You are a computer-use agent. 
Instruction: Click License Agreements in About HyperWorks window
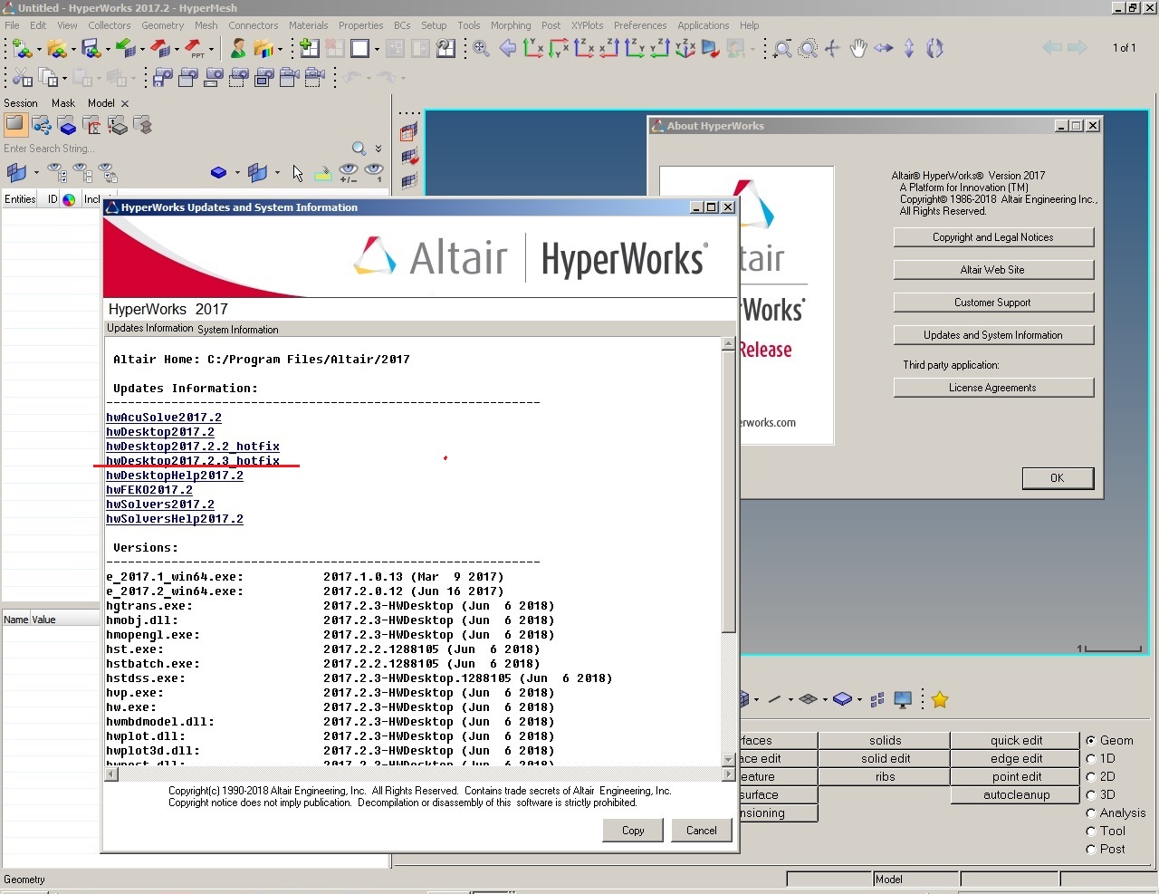993,388
